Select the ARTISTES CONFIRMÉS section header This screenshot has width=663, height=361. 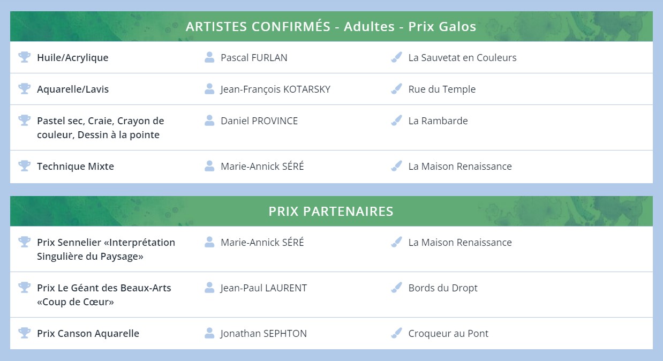pyautogui.click(x=331, y=26)
